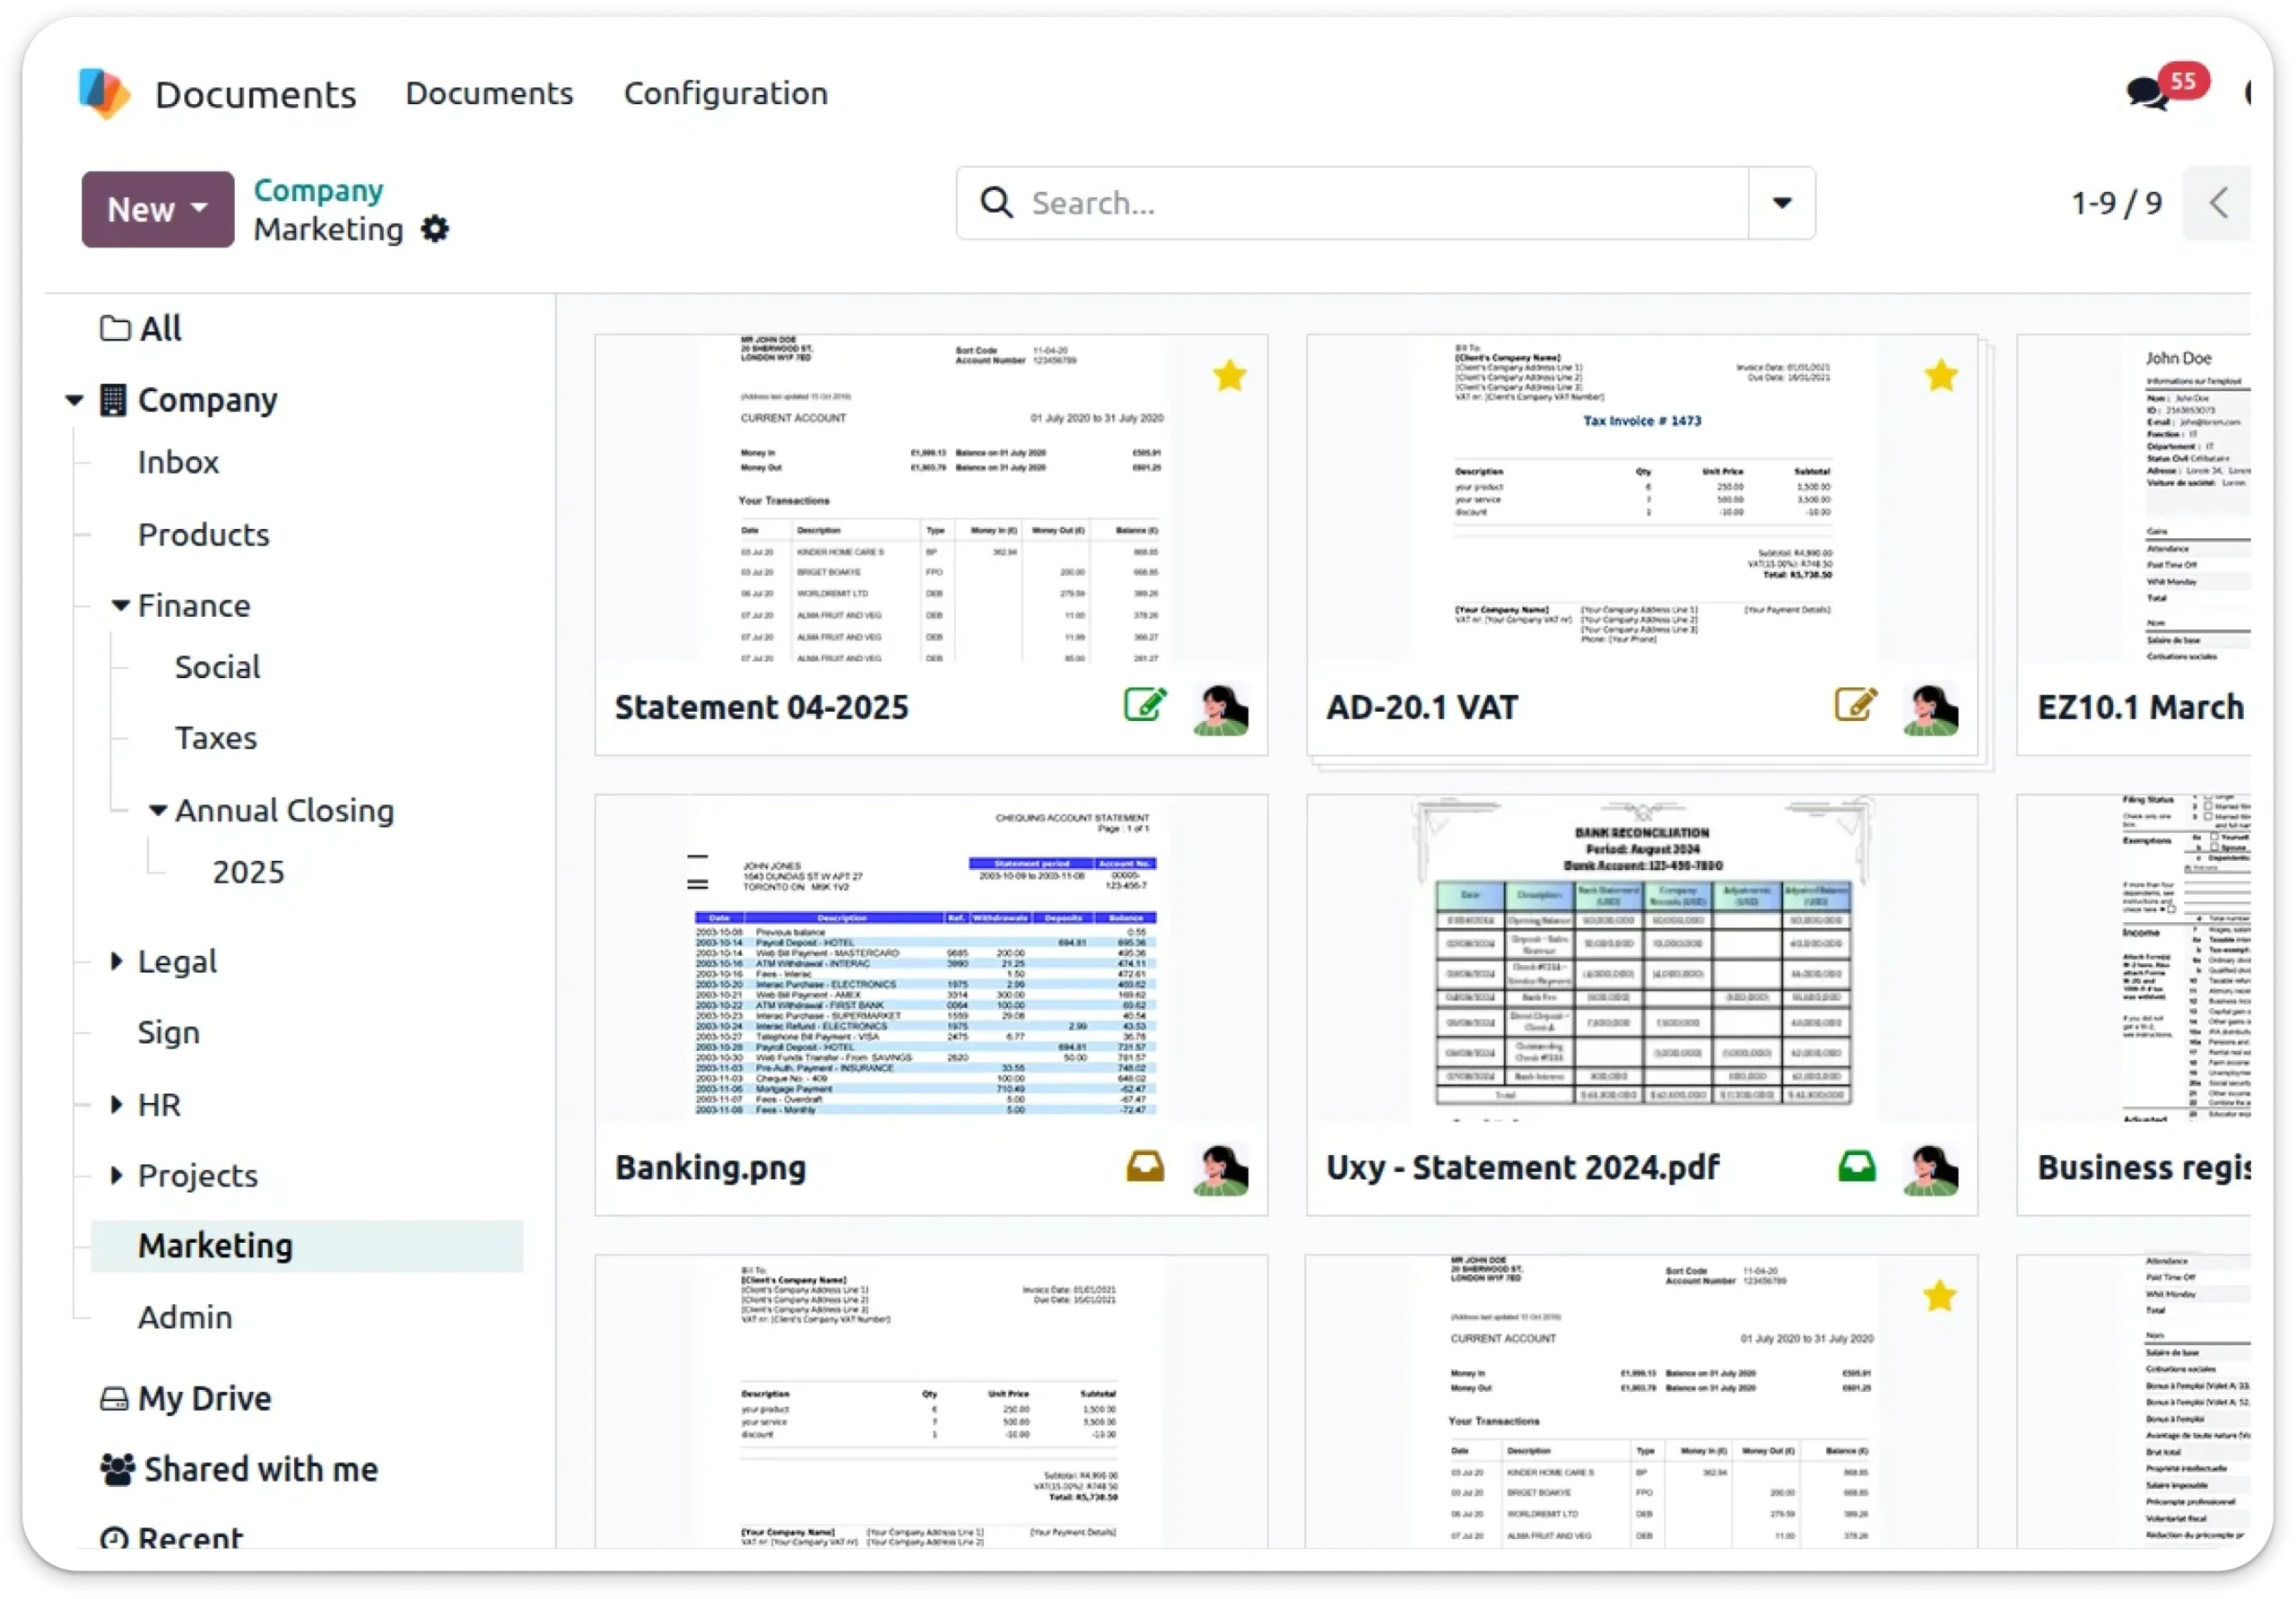This screenshot has width=2296, height=1599.
Task: Click the inbox tray icon on Banking.png
Action: pos(1145,1166)
